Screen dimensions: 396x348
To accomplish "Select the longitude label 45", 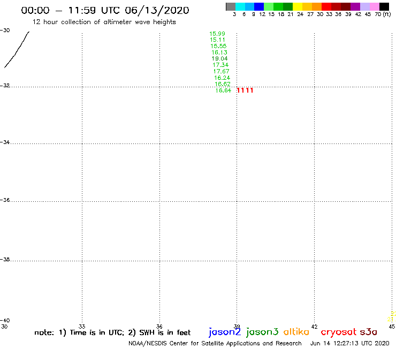I will click(x=392, y=327).
